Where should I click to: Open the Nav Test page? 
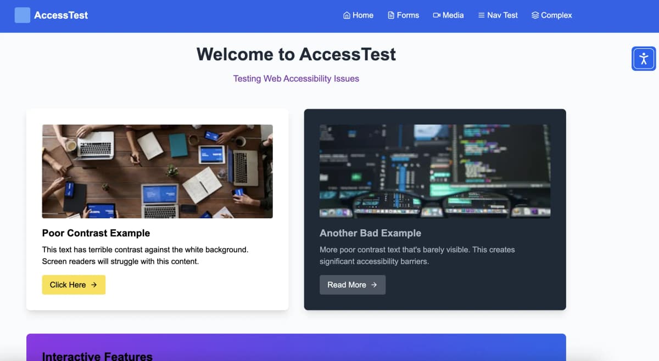coord(498,15)
